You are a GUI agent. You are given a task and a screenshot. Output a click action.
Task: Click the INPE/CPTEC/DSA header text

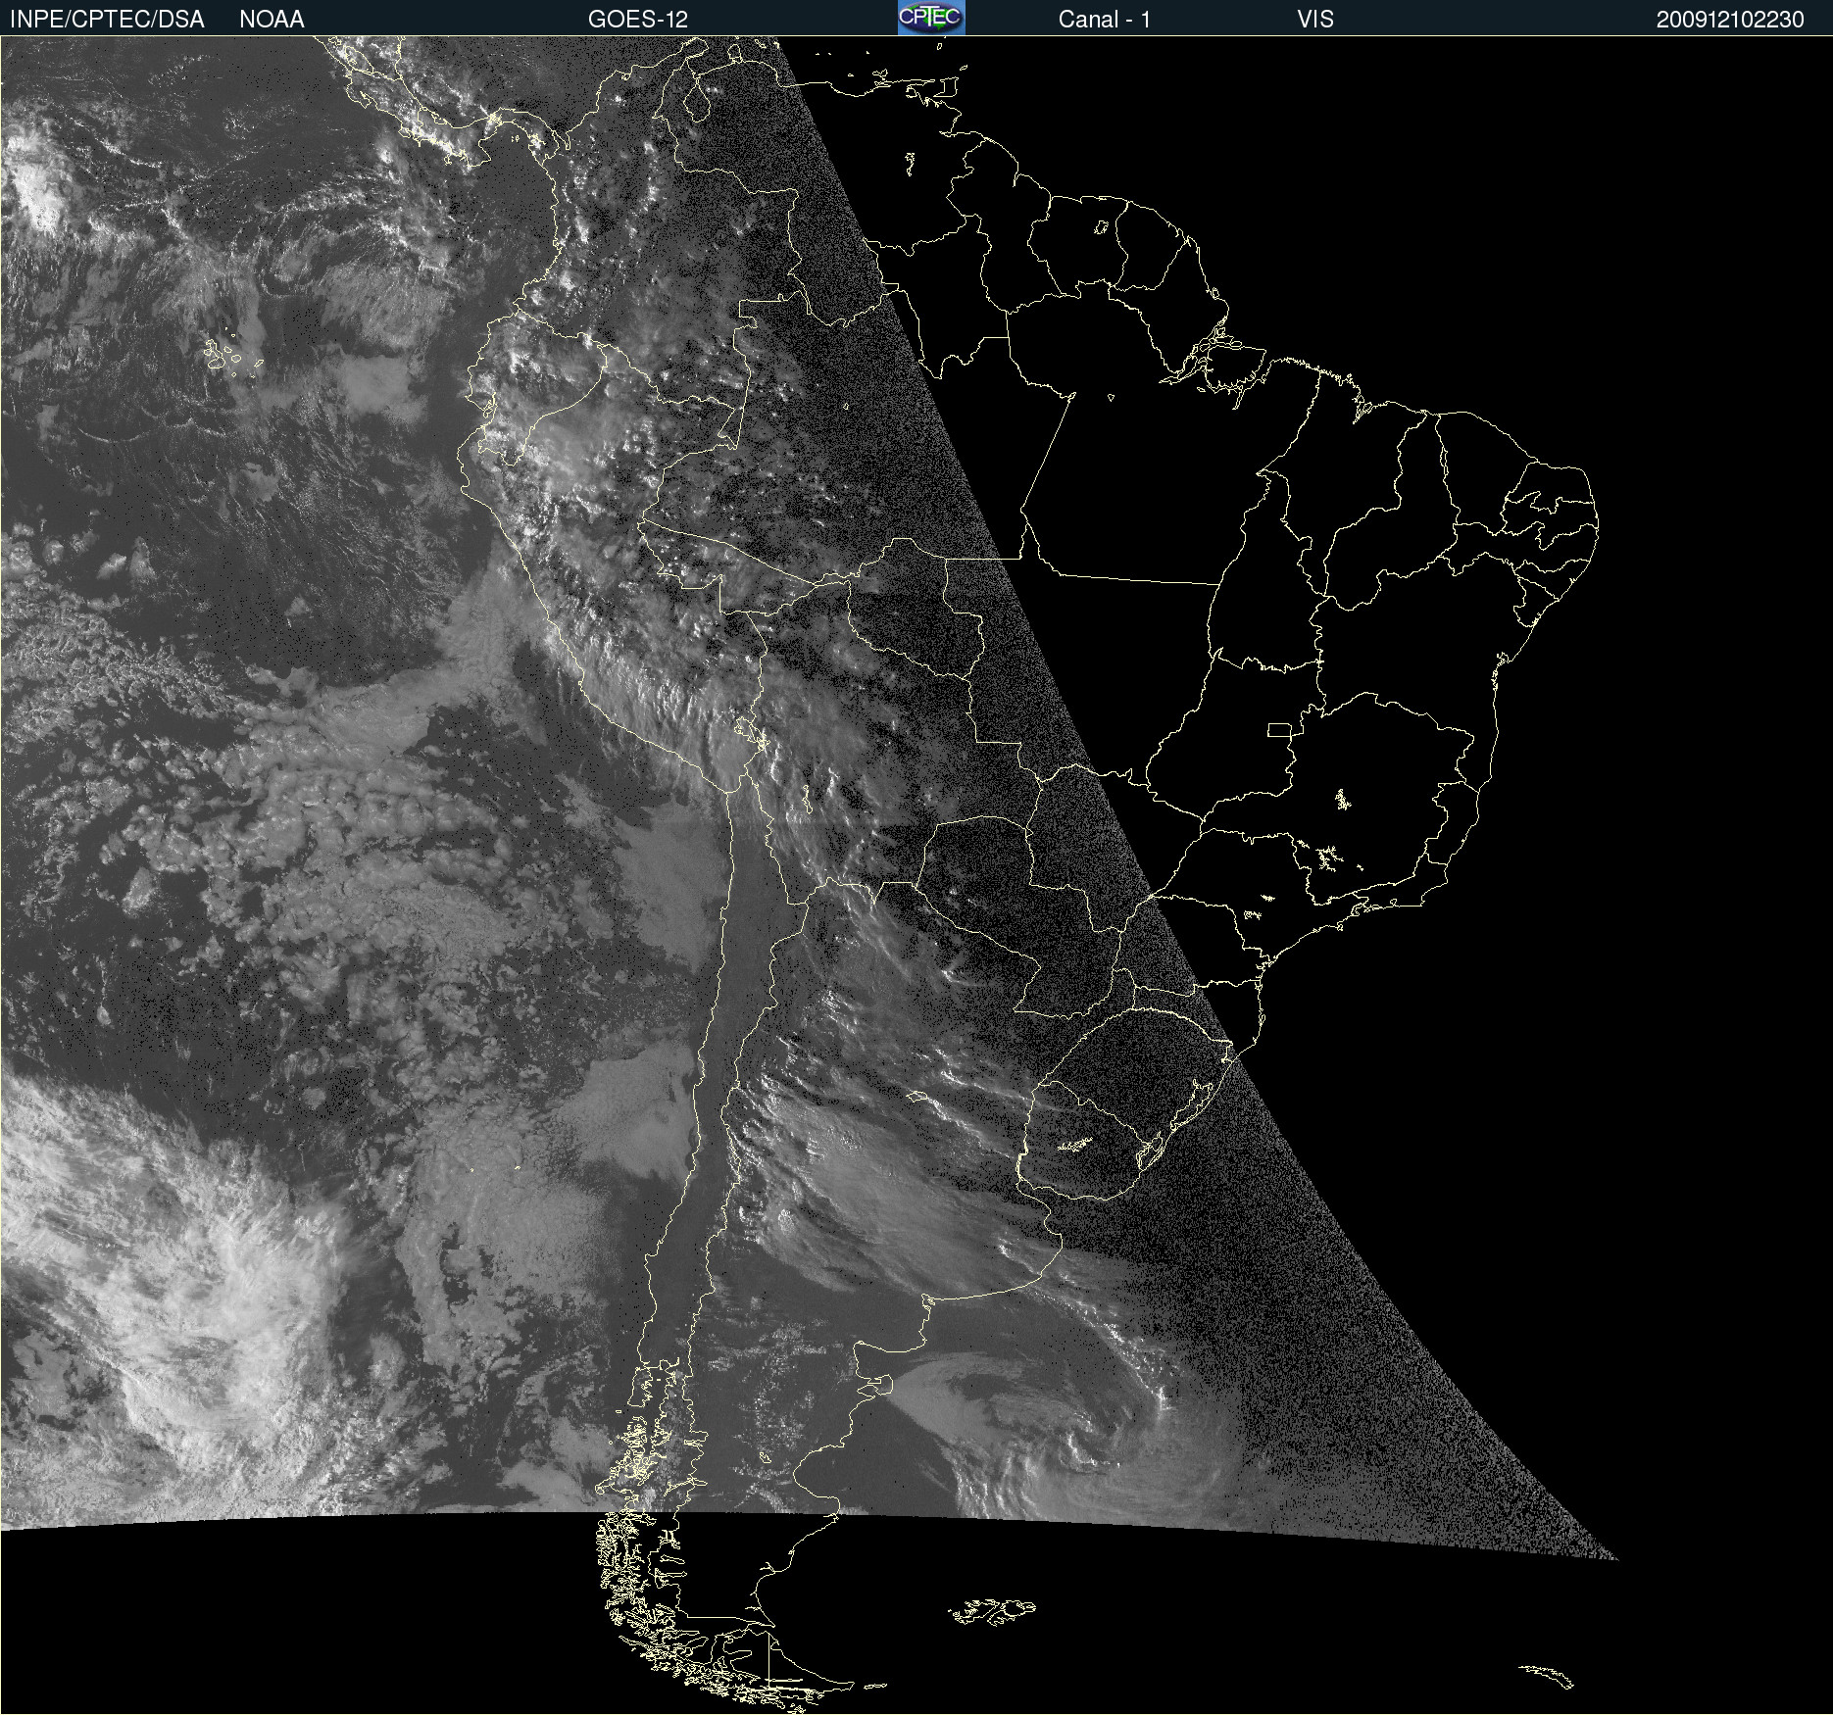click(107, 20)
